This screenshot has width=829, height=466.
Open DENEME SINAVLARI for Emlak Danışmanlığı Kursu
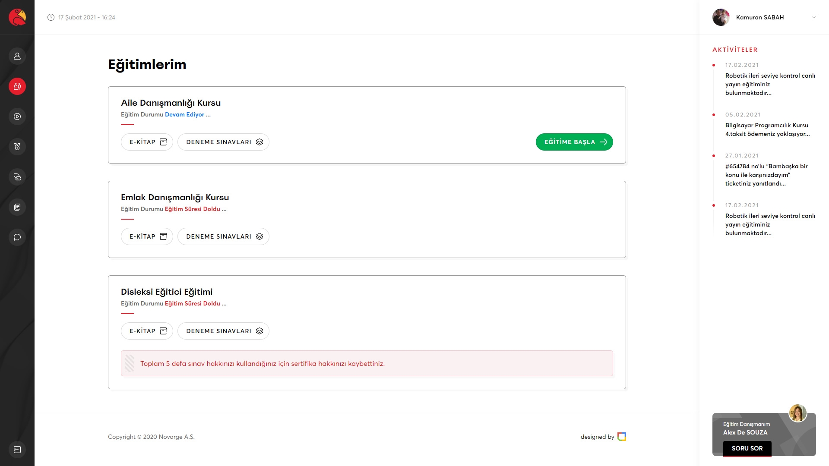pos(223,236)
